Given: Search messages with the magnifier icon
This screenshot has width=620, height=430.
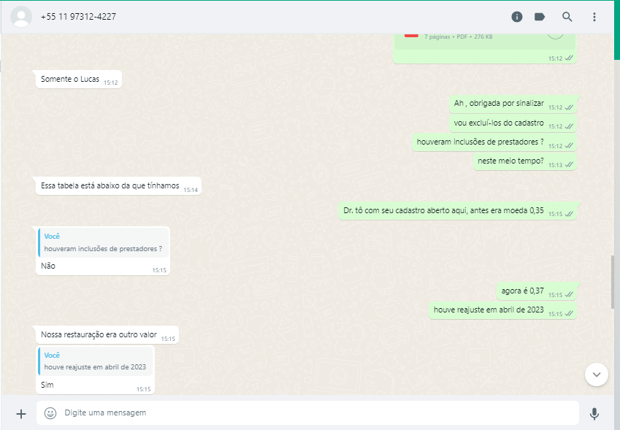Looking at the screenshot, I should 567,17.
